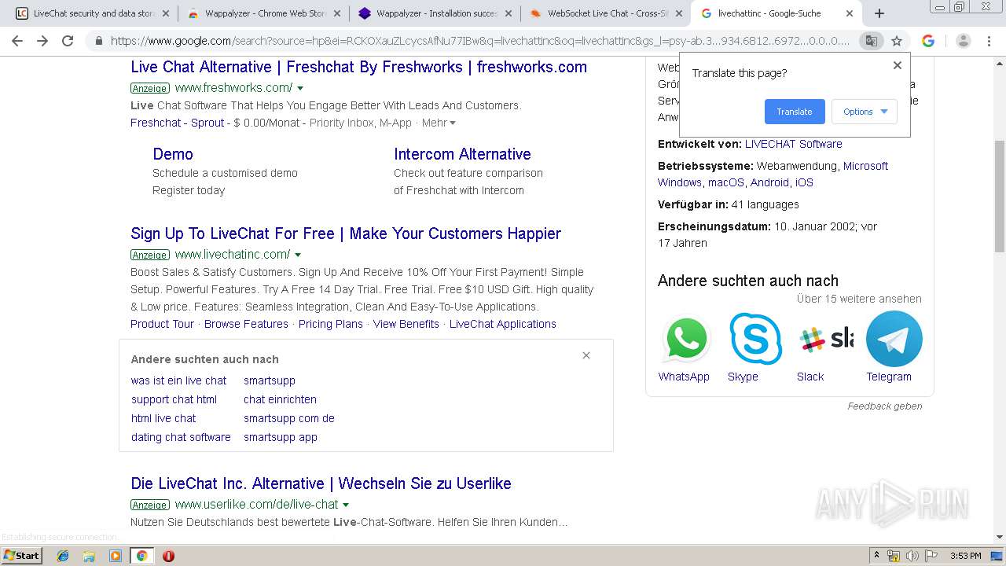Viewport: 1006px width, 566px height.
Task: Open Internet Explorer from the taskbar
Action: (x=63, y=556)
